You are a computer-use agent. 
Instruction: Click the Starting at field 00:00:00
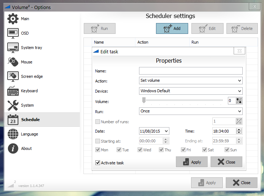(151, 141)
